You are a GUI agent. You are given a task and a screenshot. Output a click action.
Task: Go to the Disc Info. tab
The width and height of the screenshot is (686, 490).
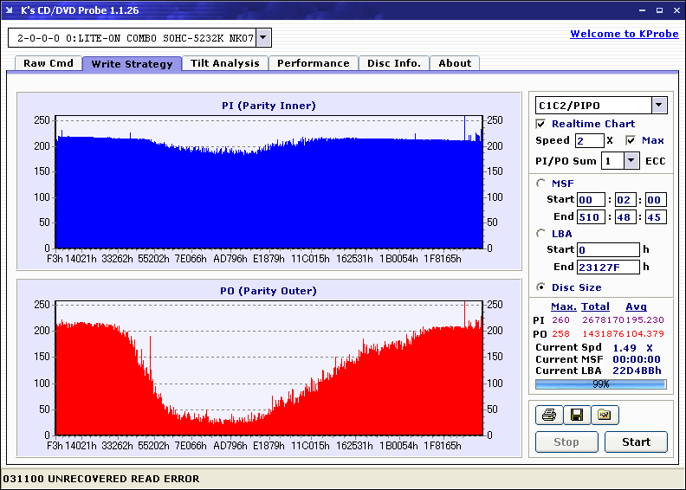394,63
